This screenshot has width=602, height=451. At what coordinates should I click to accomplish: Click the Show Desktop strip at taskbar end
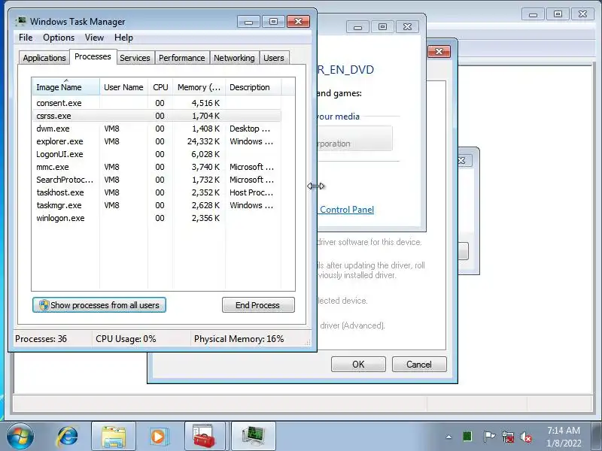(597, 437)
